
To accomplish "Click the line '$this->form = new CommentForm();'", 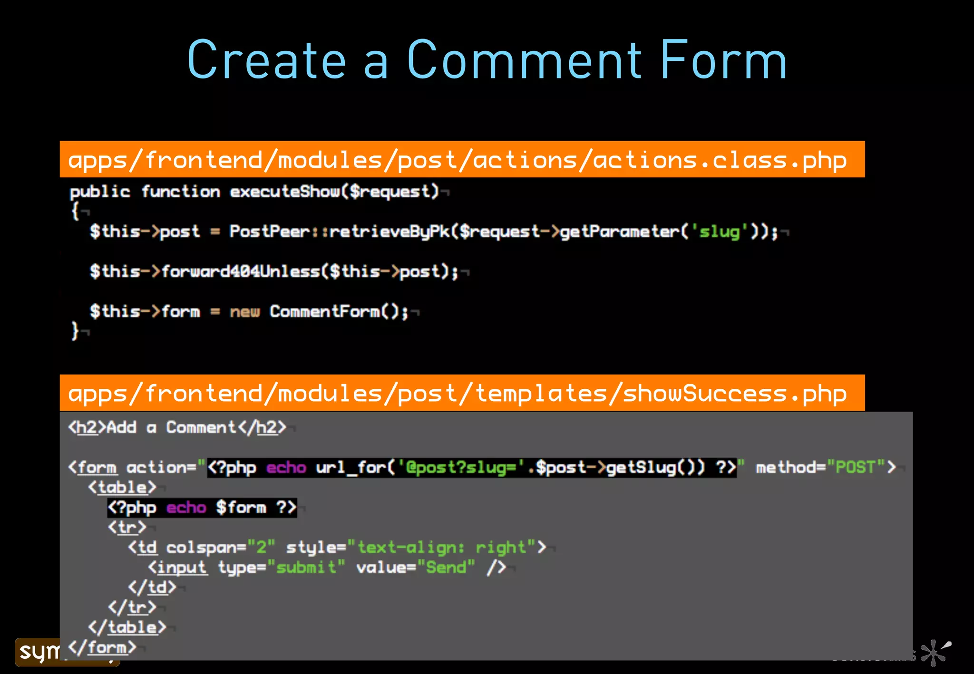I will click(x=249, y=311).
